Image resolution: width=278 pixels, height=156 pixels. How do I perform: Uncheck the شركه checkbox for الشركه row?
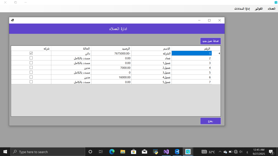click(x=31, y=53)
